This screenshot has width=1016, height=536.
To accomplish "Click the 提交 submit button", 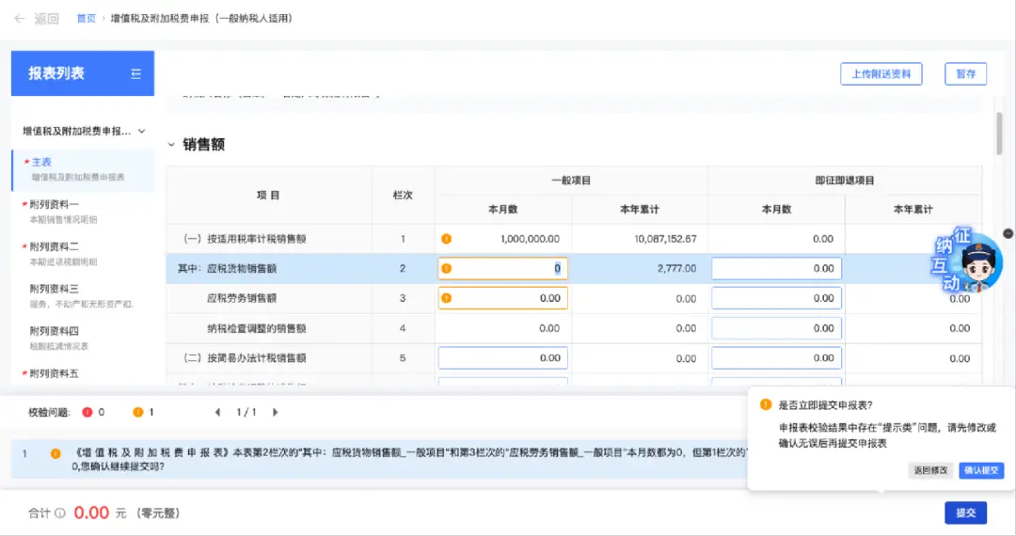I will (965, 512).
